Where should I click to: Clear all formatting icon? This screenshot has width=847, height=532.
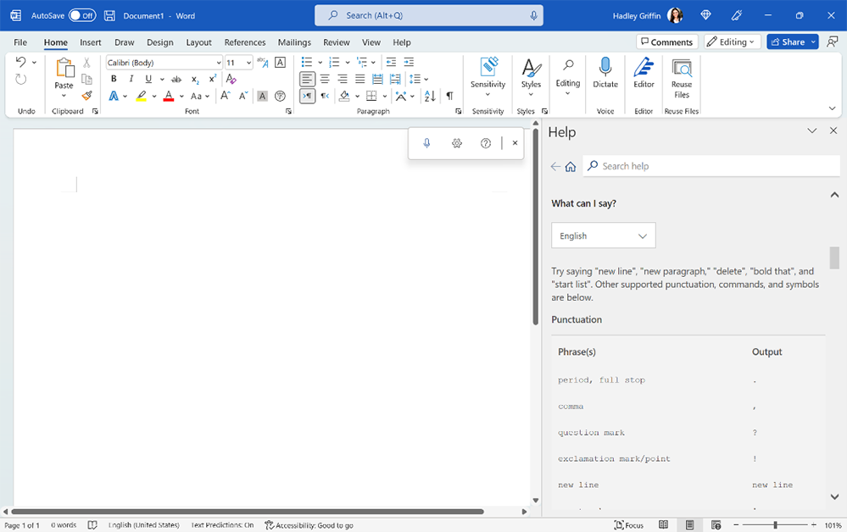[231, 79]
